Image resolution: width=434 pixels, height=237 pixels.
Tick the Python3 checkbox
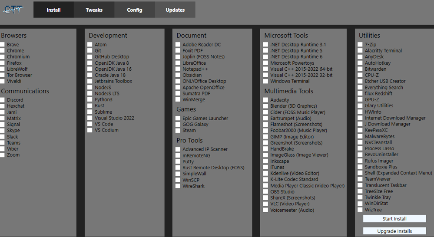(90, 99)
